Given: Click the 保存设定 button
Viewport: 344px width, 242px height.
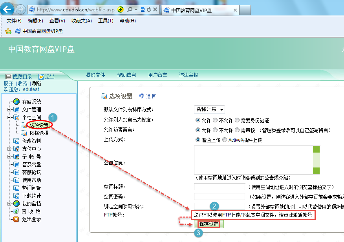Looking at the screenshot, I should click(209, 224).
